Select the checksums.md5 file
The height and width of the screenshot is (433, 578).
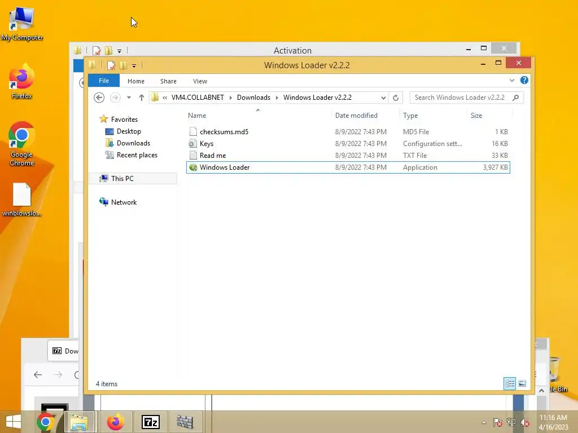(348, 132)
